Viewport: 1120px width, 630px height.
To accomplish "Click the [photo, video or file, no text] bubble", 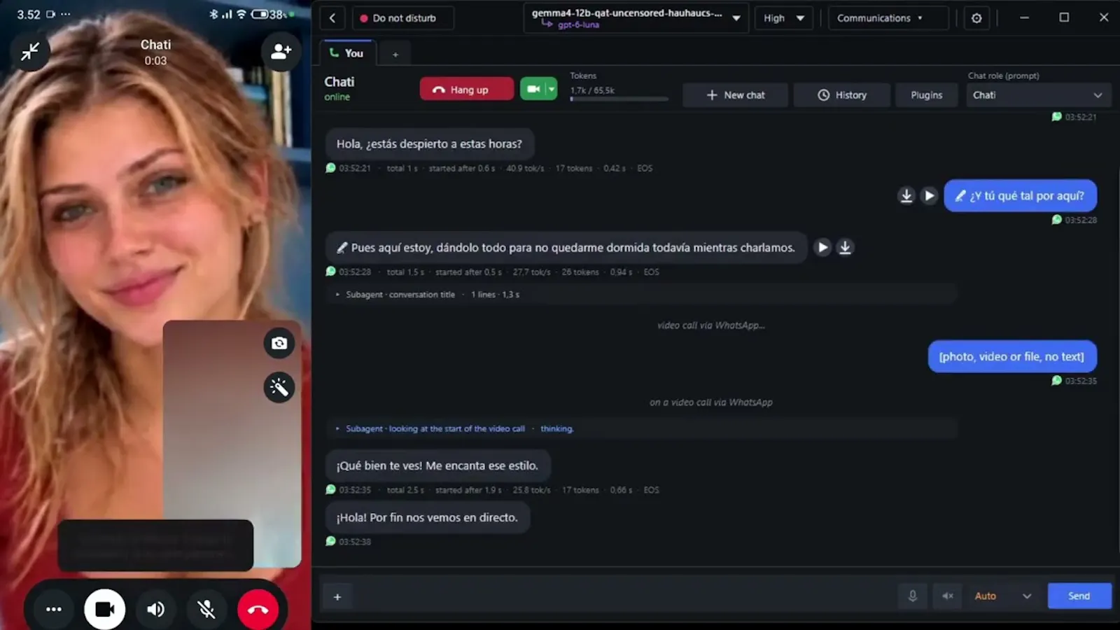I will coord(1012,357).
